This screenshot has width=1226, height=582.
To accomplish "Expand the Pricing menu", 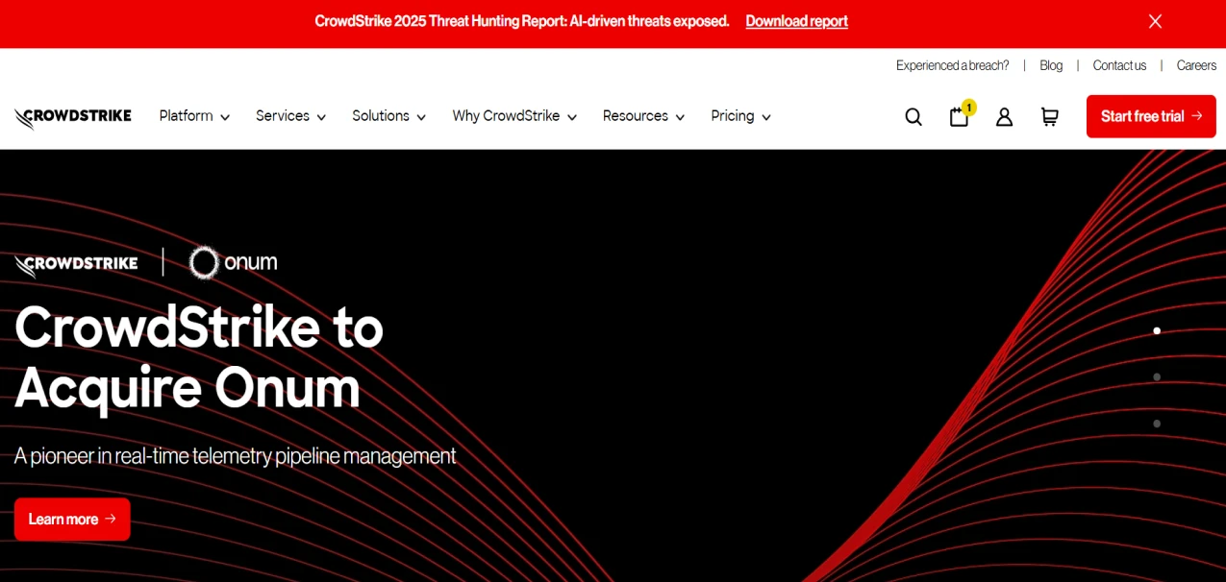I will point(740,116).
